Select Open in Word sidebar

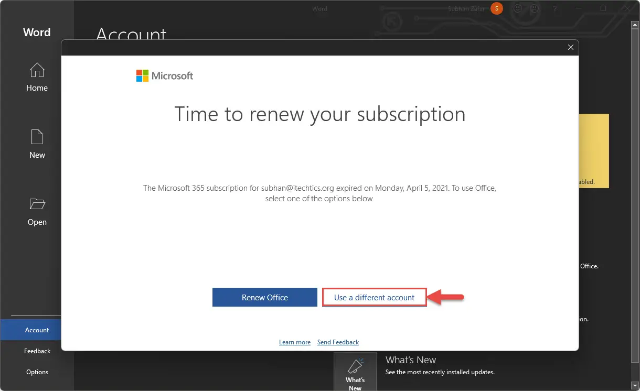[37, 212]
